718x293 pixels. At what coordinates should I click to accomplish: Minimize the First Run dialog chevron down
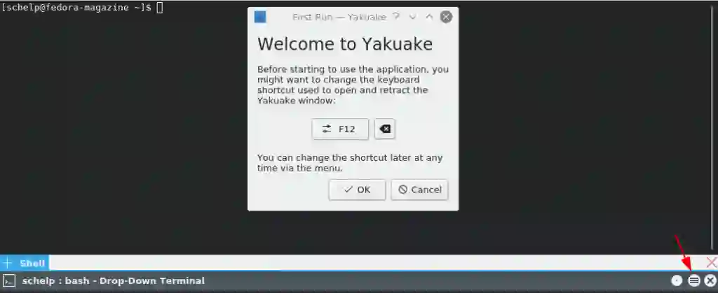click(x=412, y=17)
